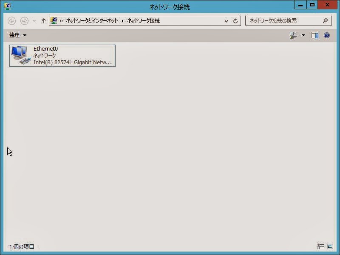Toggle the preview pane icon
340x255 pixels.
tap(315, 35)
